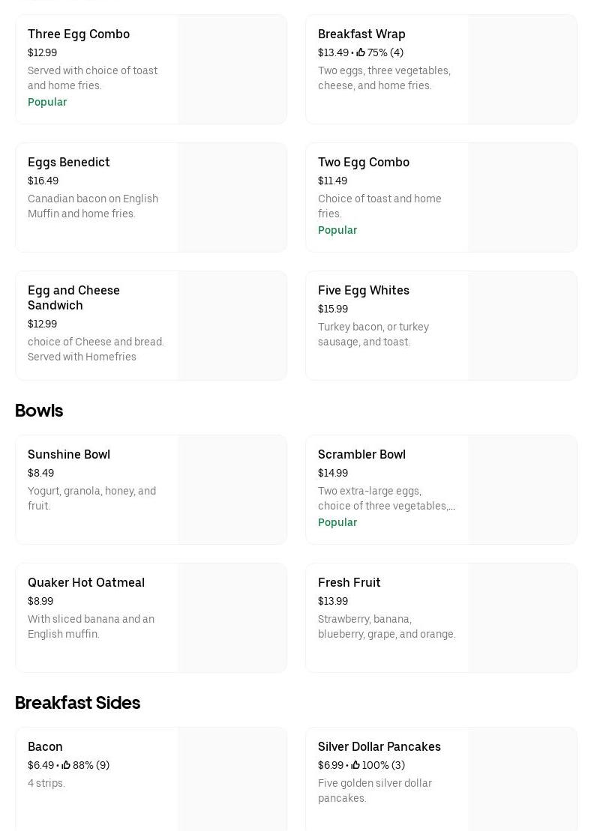Pick the Quaker Hot Oatmeal title

[x=86, y=582]
